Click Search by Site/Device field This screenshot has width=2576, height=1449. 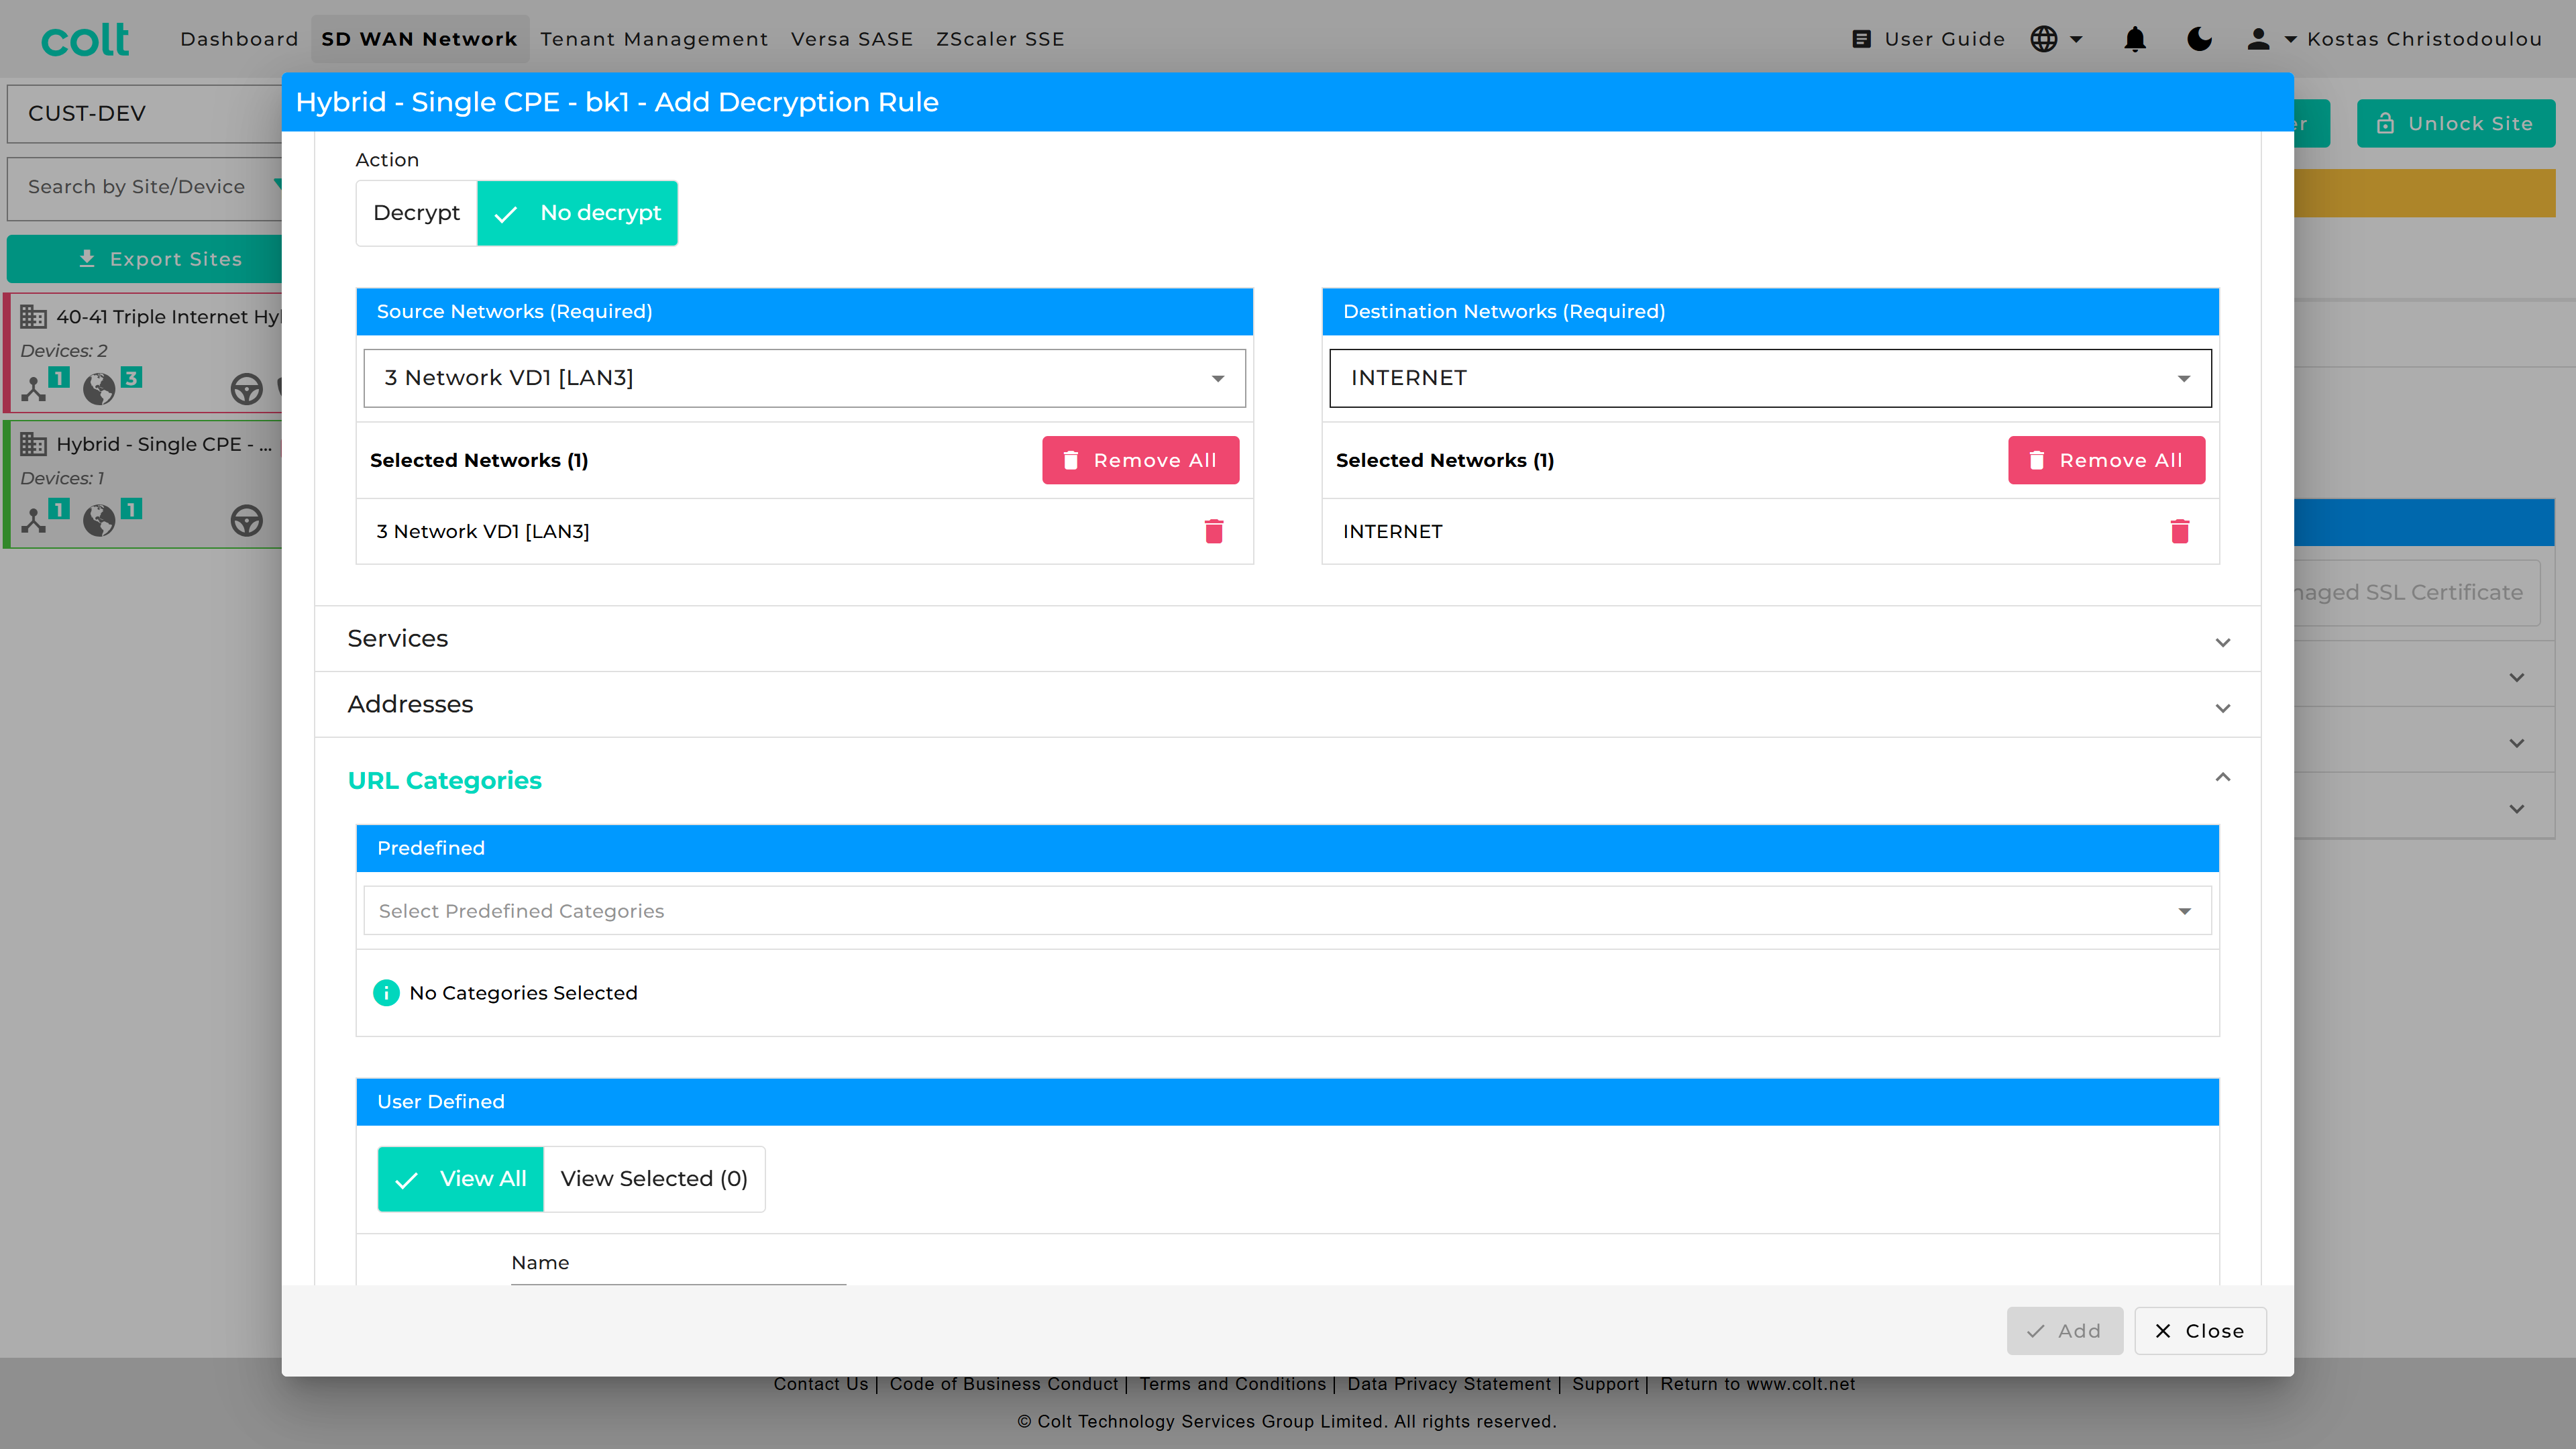pyautogui.click(x=145, y=187)
